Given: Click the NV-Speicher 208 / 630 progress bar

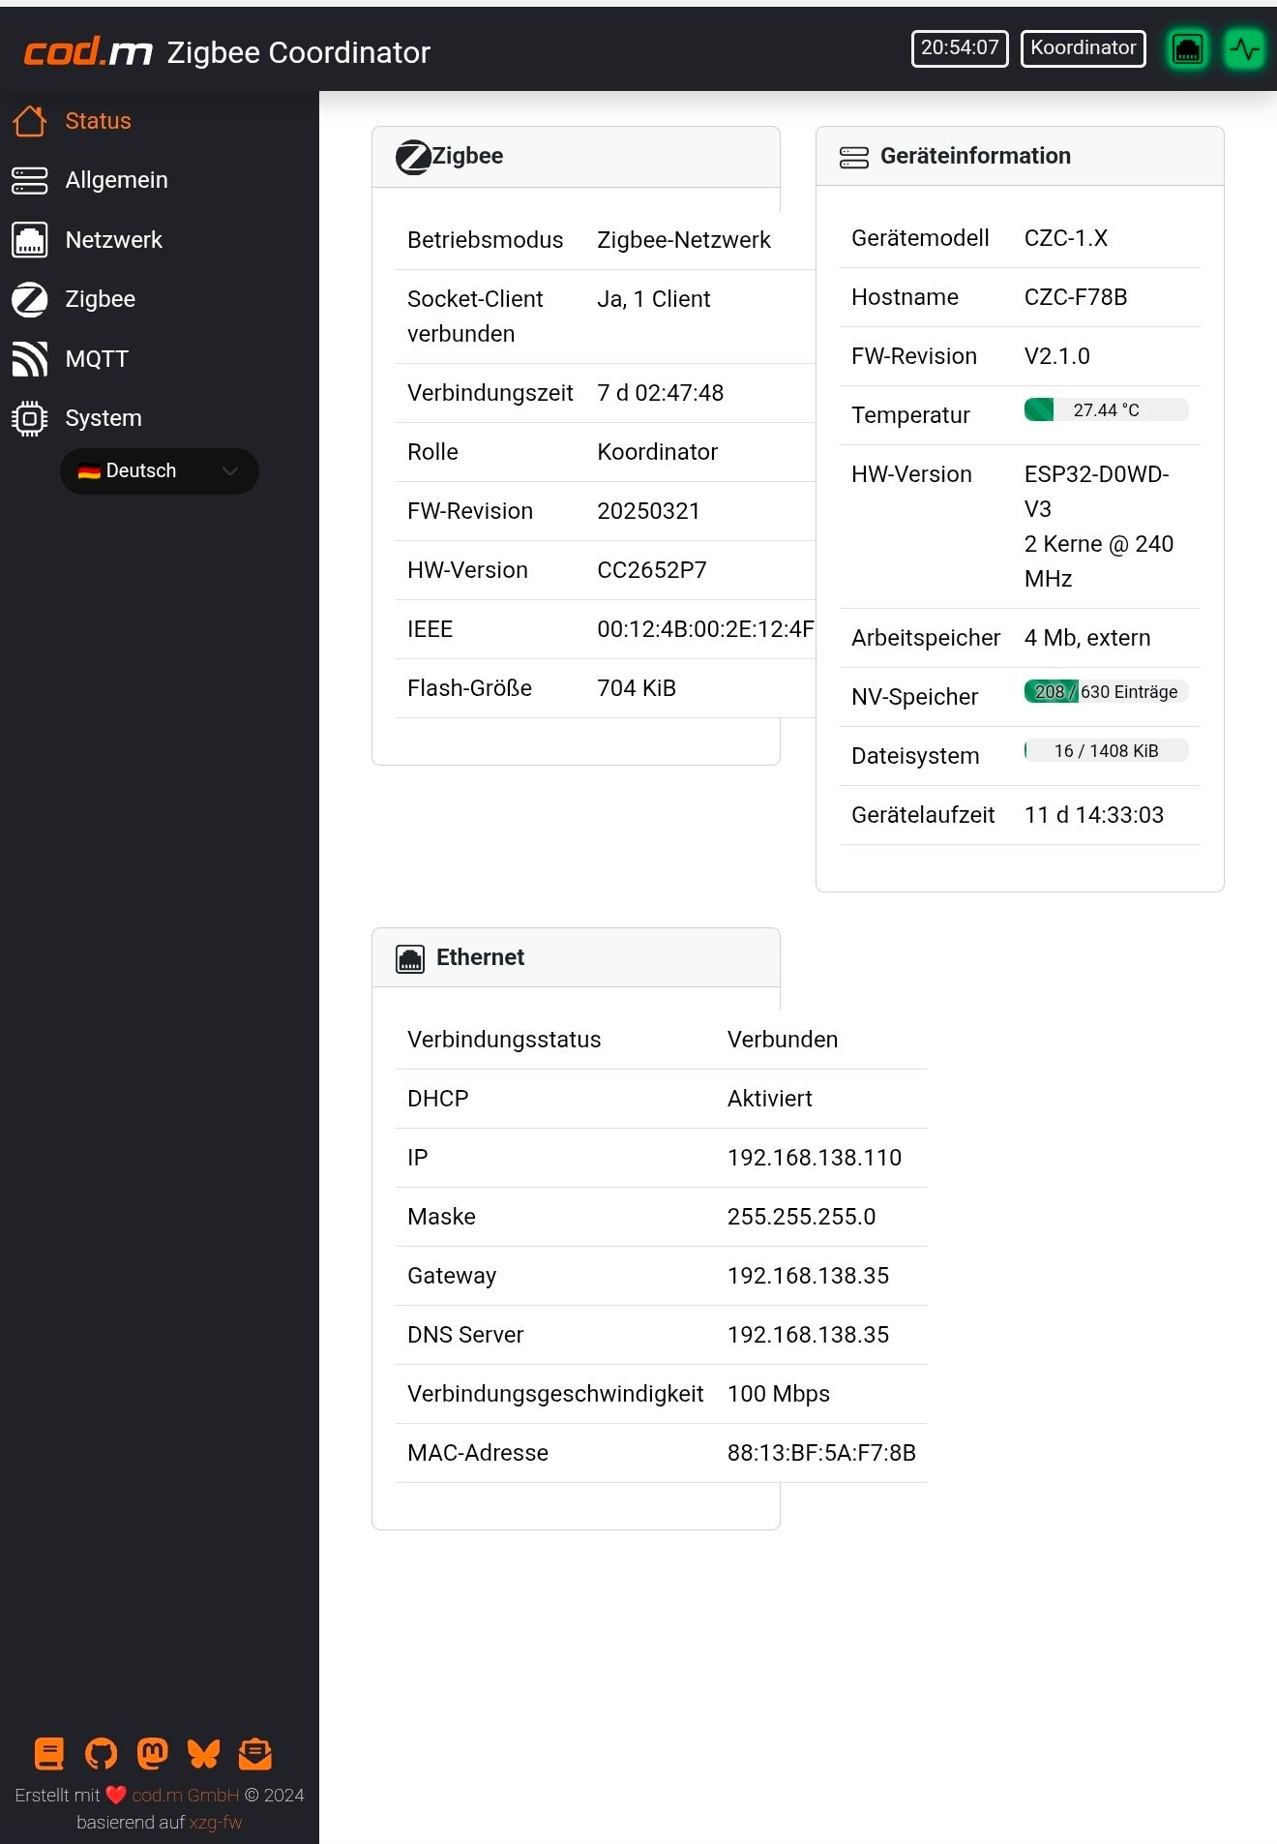Looking at the screenshot, I should coord(1106,692).
